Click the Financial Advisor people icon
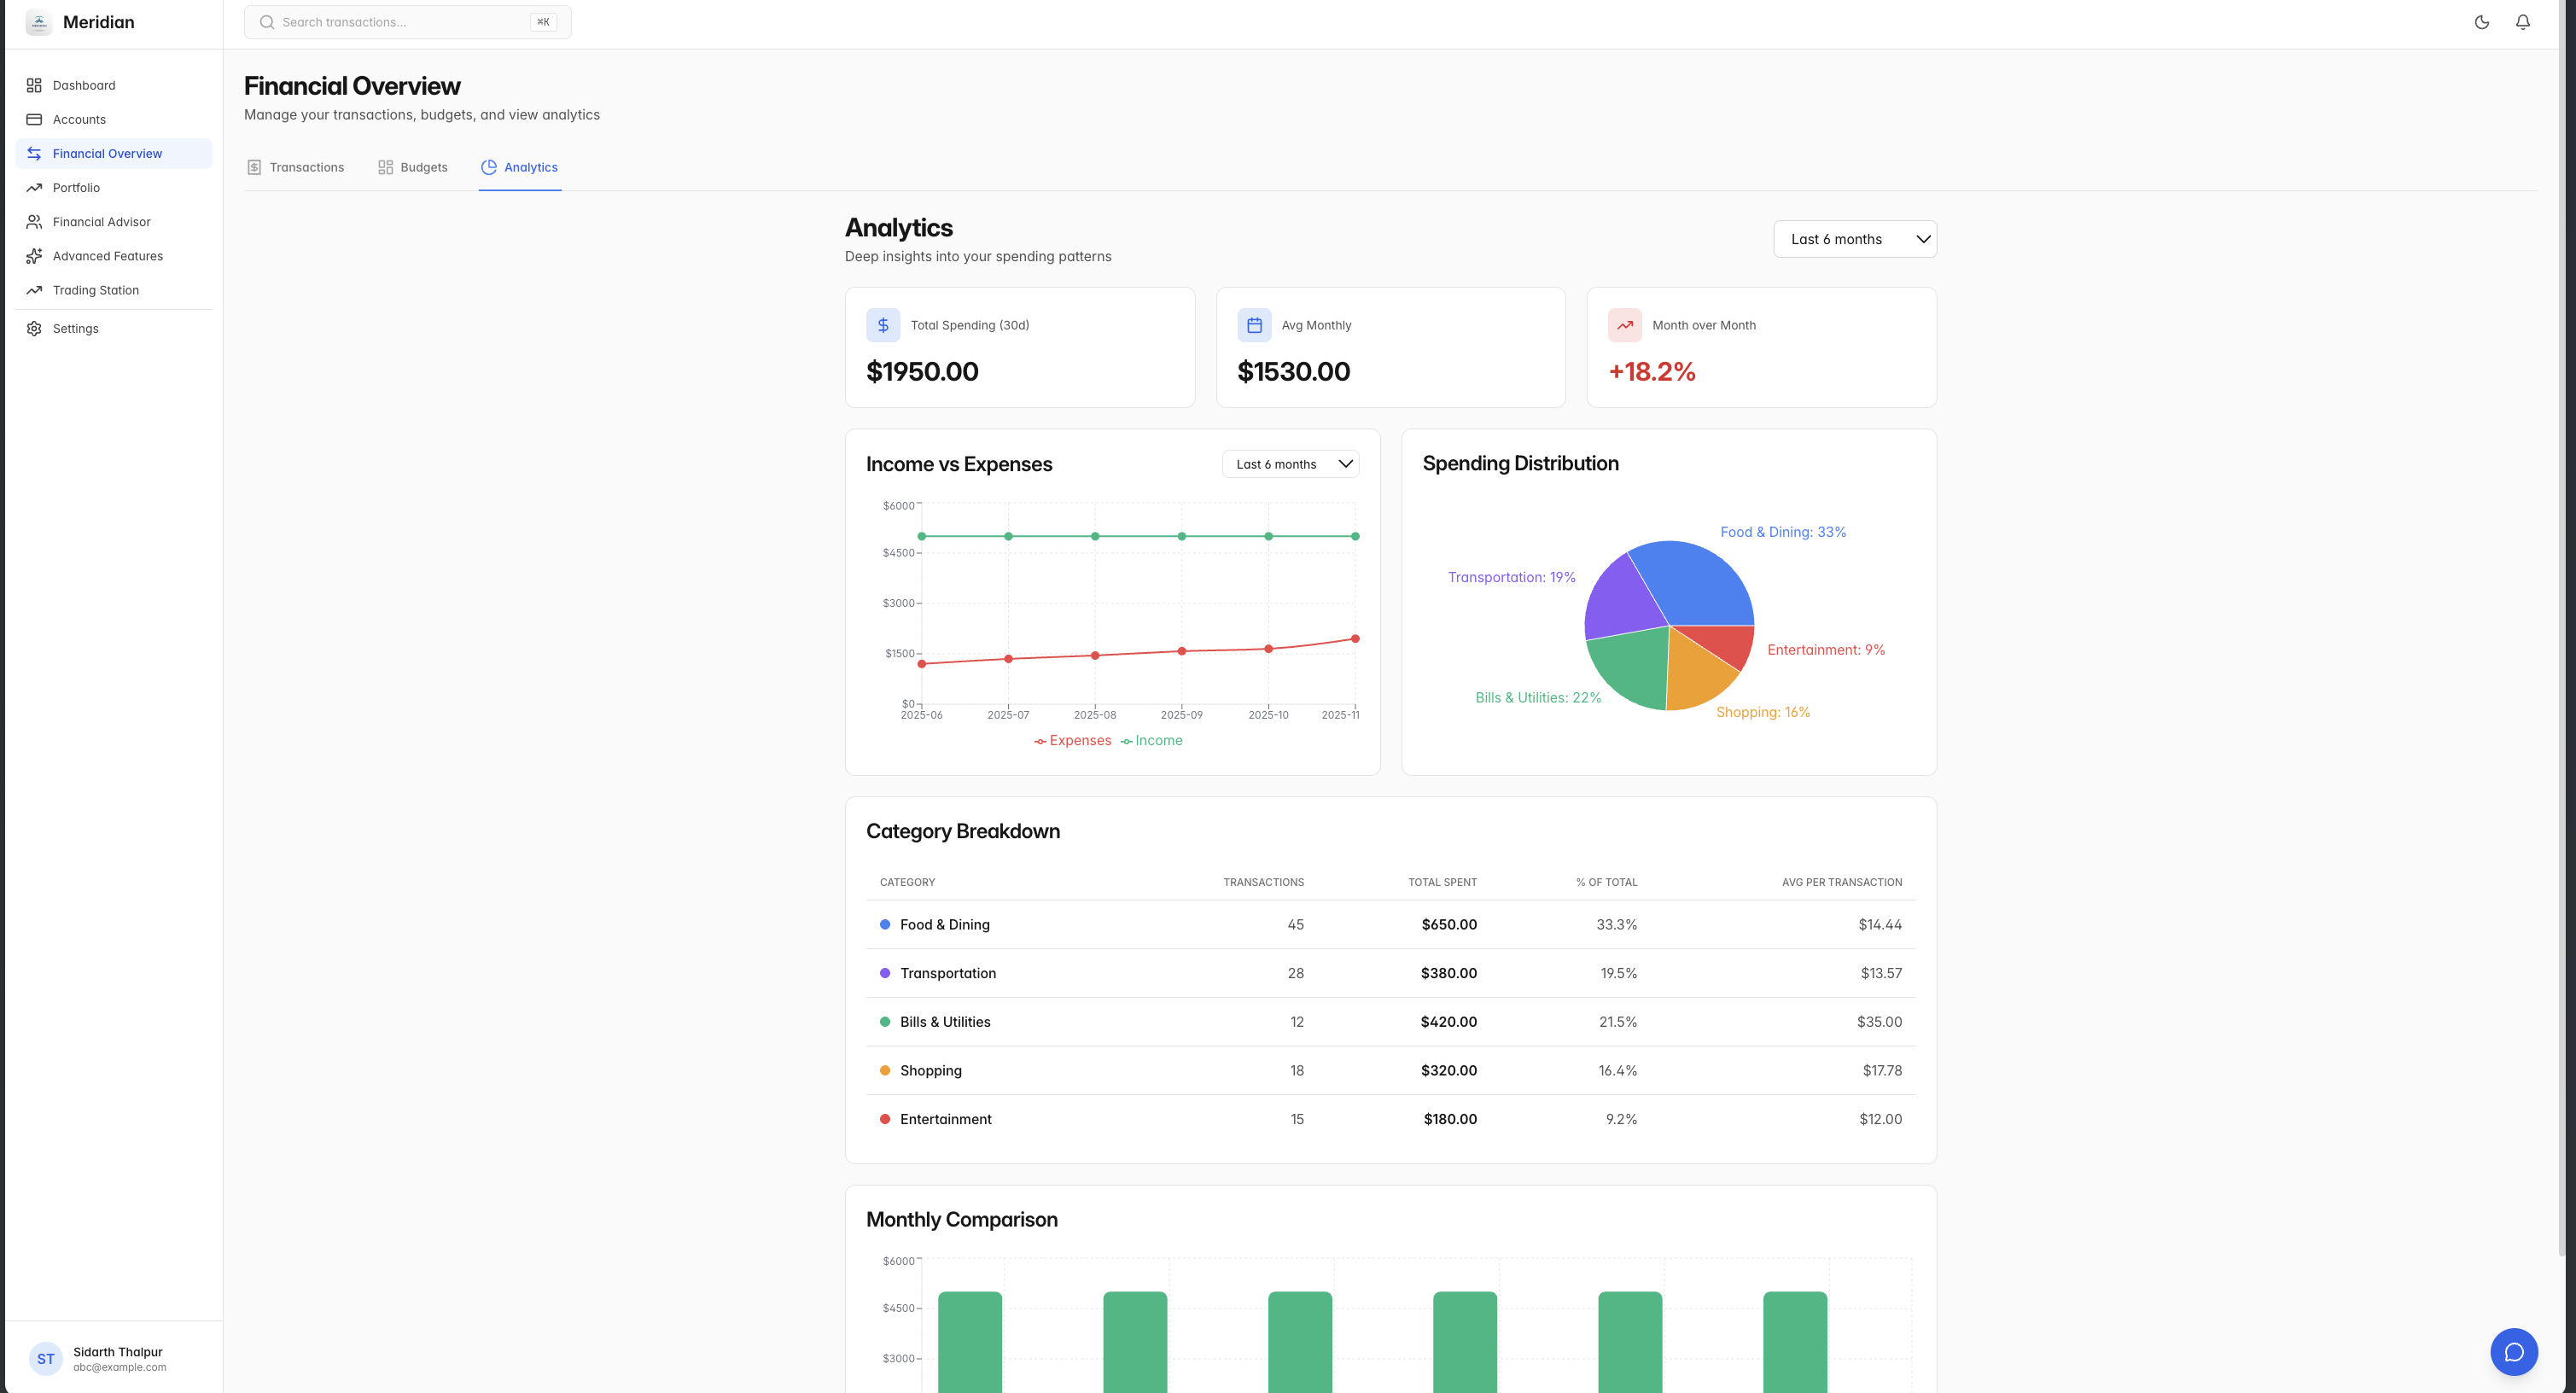 34,222
